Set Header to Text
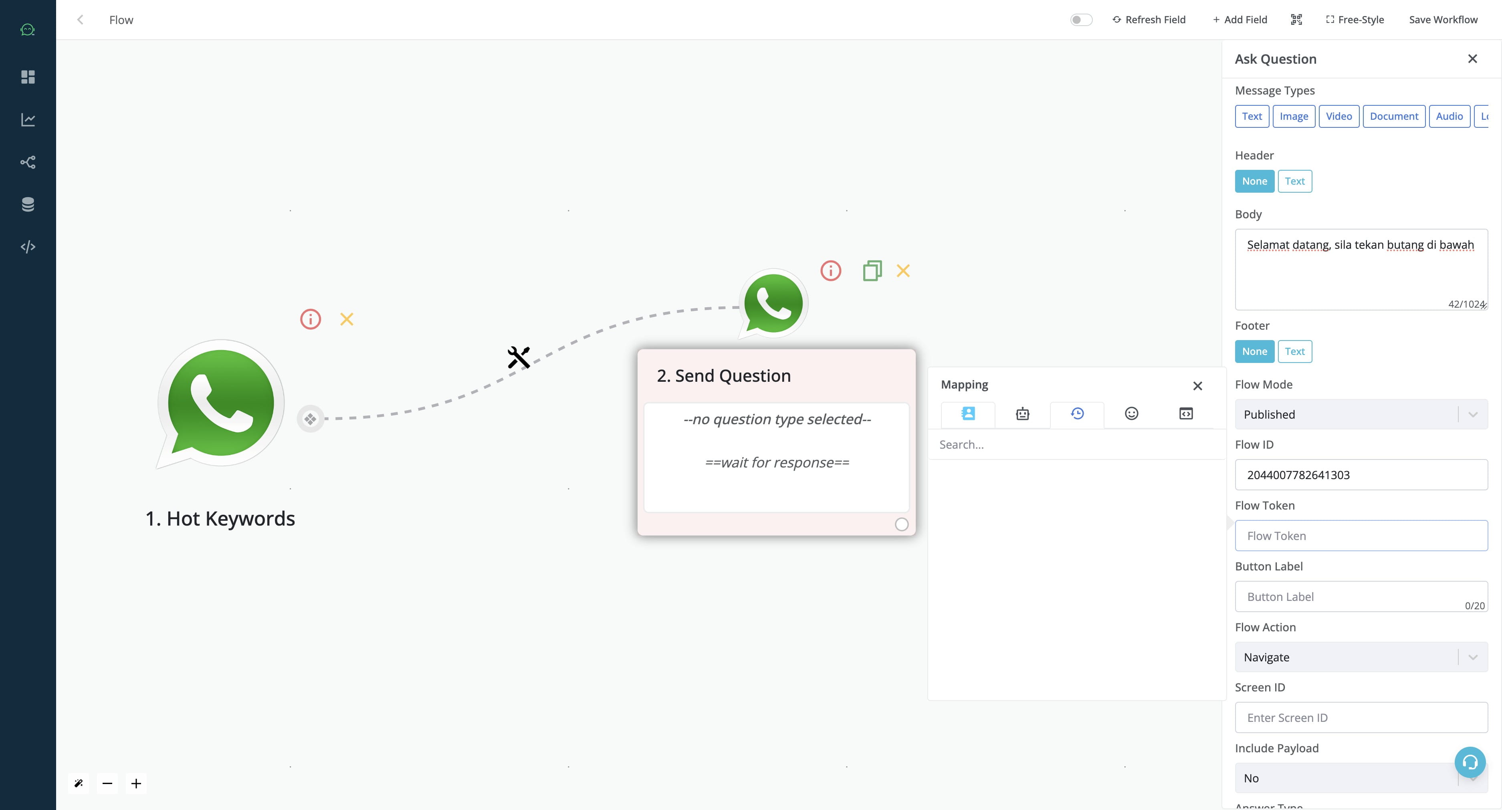Viewport: 1502px width, 810px height. tap(1294, 181)
